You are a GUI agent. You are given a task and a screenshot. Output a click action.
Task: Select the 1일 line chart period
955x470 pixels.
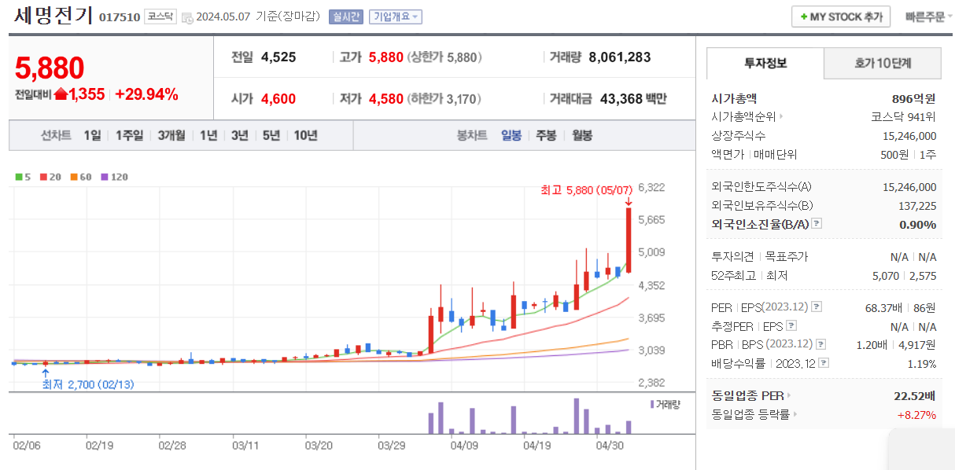[x=93, y=135]
